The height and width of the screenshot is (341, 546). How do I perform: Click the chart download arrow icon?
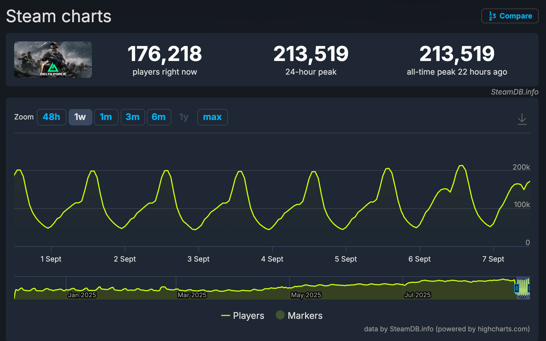[x=522, y=119]
